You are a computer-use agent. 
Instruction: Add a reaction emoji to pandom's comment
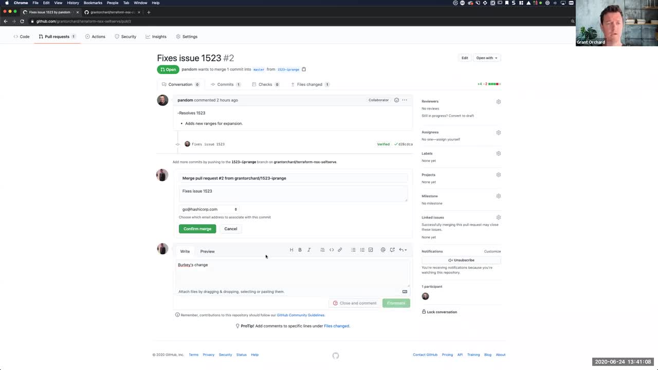[x=396, y=100]
